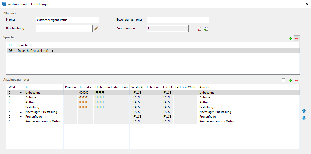Toggle Versteckt FALSE in Preisvereinbarung / Vertrag row

coord(137,121)
